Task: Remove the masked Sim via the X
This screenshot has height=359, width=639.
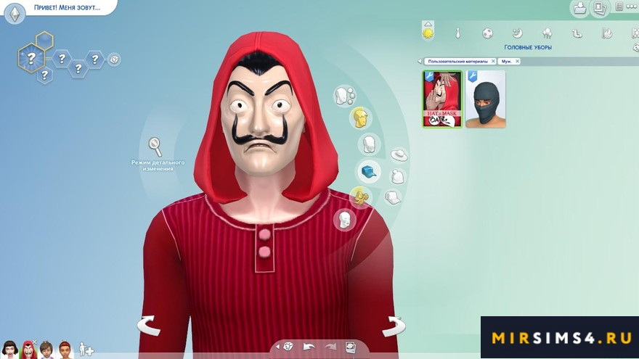Action: [35, 342]
